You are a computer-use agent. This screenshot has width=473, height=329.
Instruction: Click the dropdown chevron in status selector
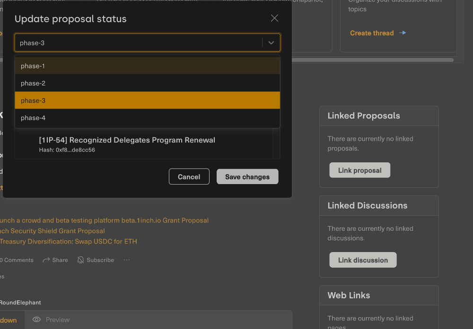[271, 42]
